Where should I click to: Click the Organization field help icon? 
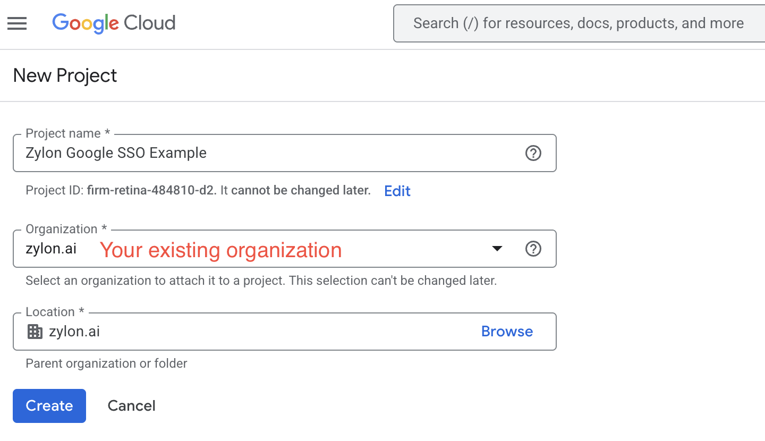click(x=533, y=249)
